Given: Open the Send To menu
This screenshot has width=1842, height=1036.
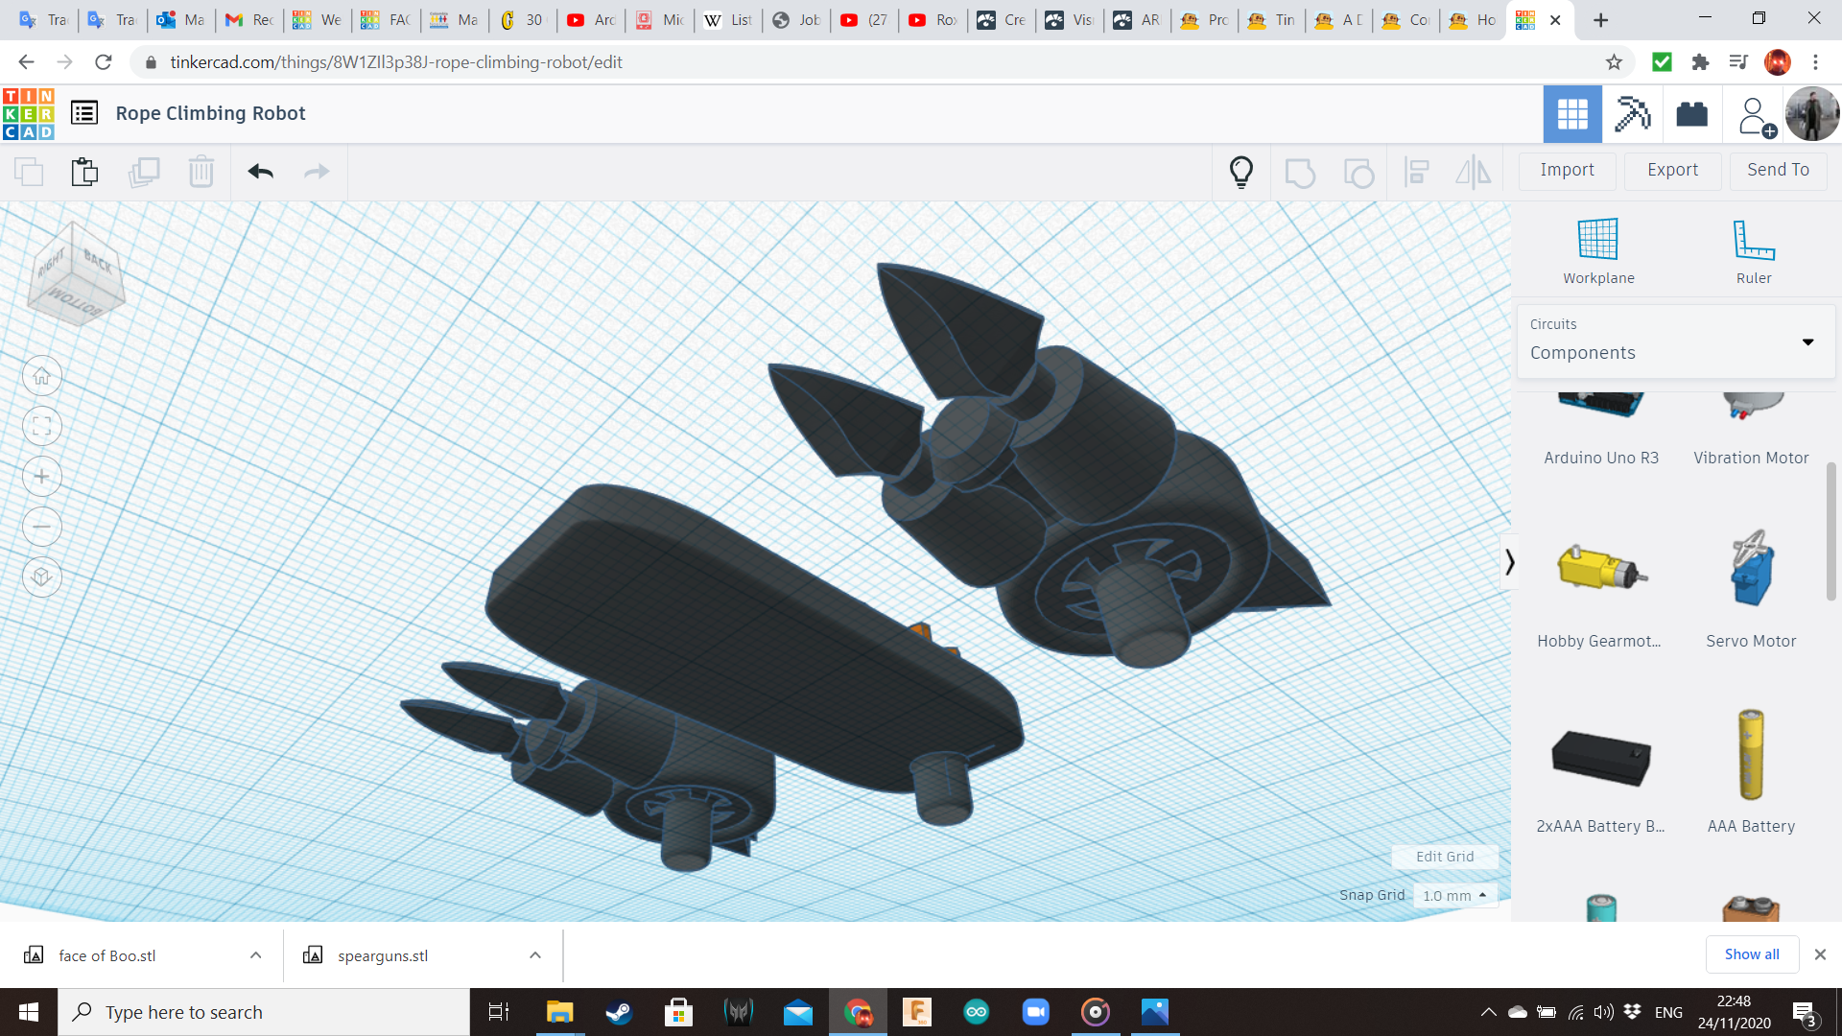Looking at the screenshot, I should point(1778,170).
